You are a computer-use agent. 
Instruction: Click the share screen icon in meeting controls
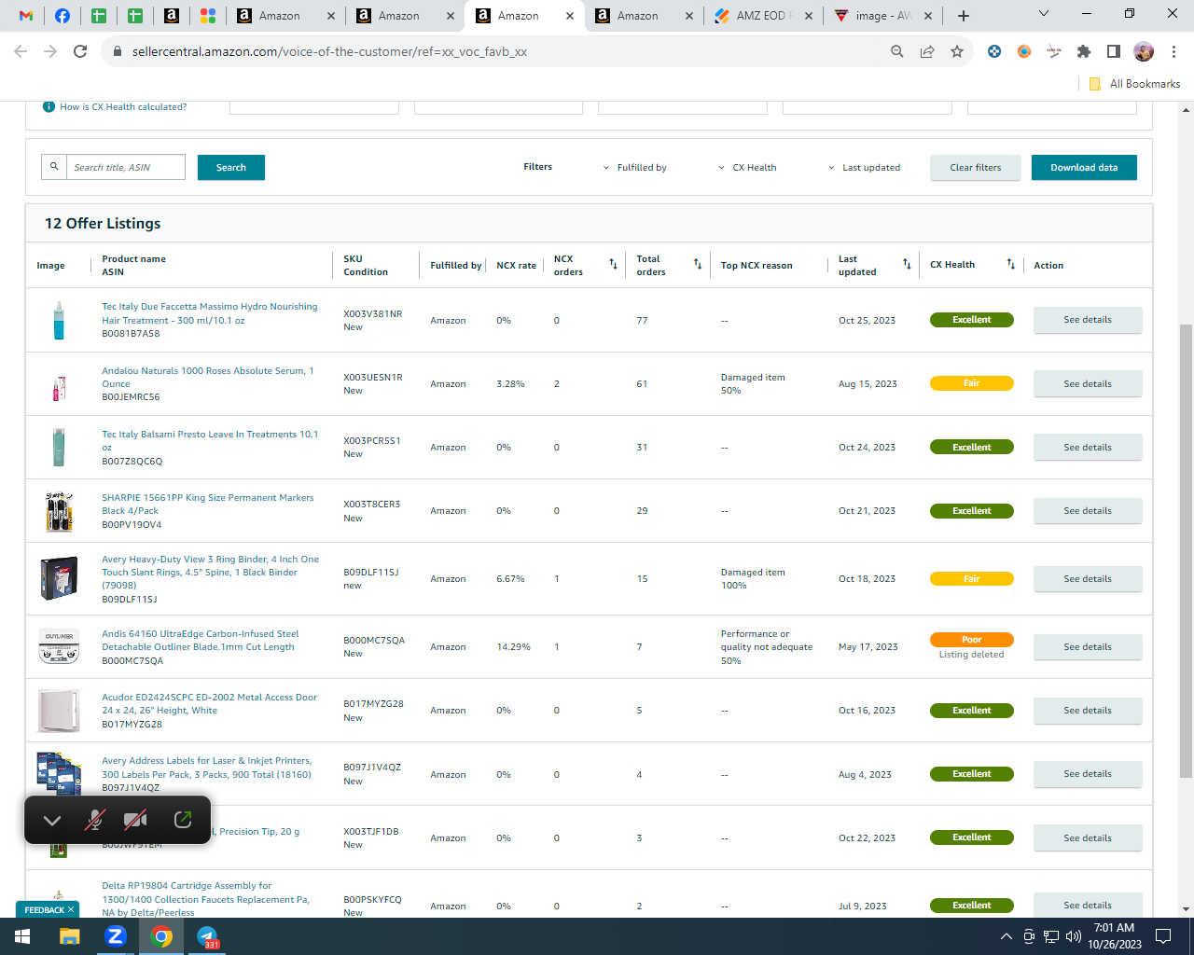tap(183, 820)
